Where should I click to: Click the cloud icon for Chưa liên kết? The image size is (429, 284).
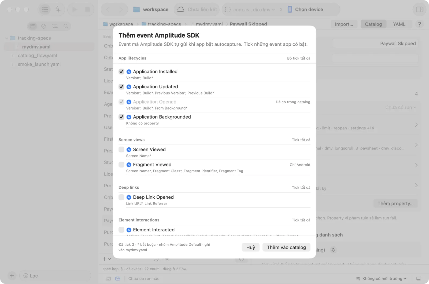pos(180,9)
